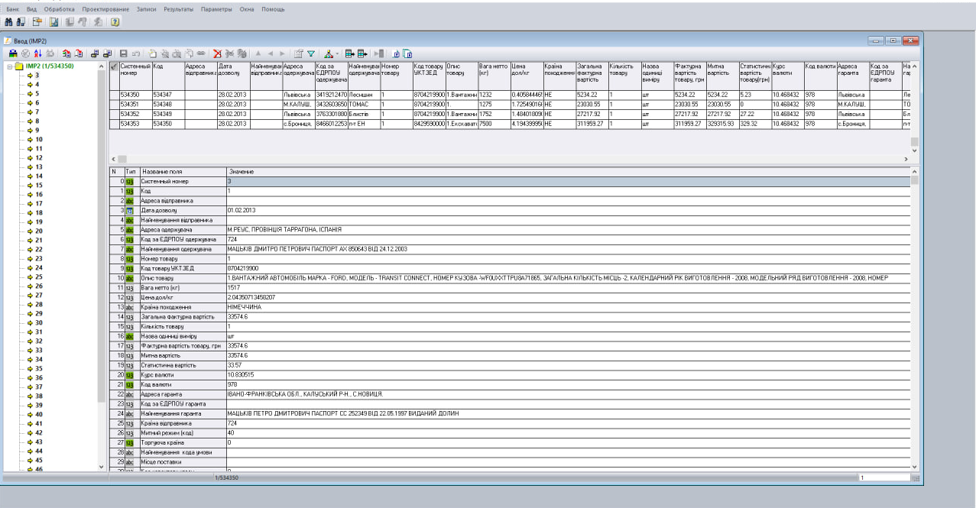
Task: Click the Дата дозволу column header
Action: click(233, 76)
